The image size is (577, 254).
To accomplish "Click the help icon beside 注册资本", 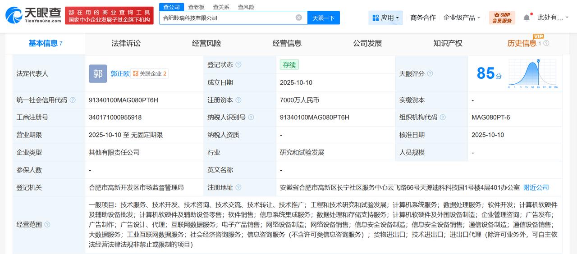I will coord(238,100).
